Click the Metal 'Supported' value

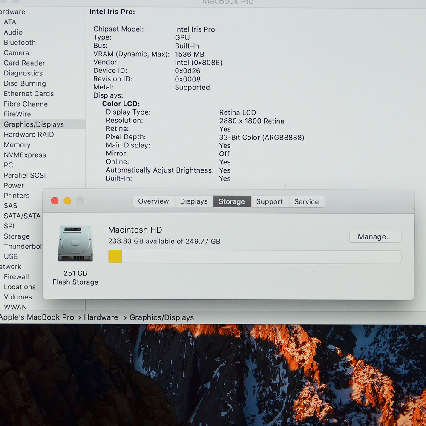[x=192, y=87]
